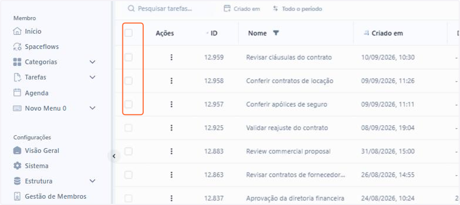The width and height of the screenshot is (460, 205).
Task: Open Gestão de Membros item
Action: (56, 196)
